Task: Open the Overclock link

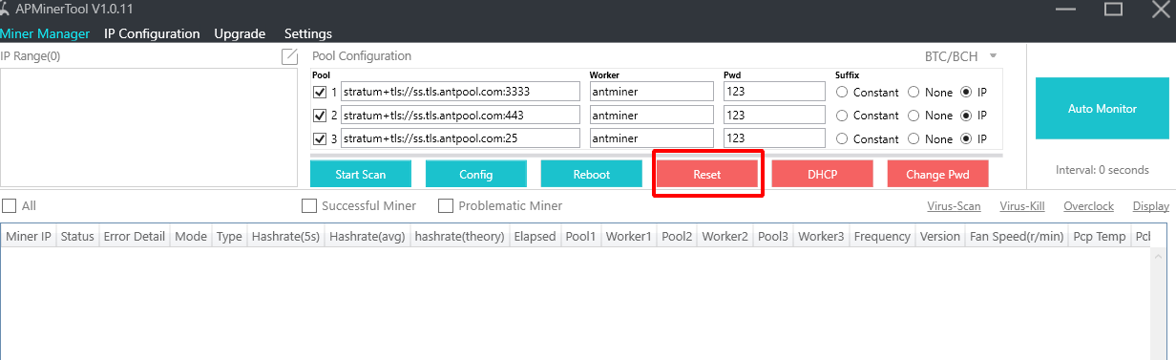Action: tap(1088, 205)
